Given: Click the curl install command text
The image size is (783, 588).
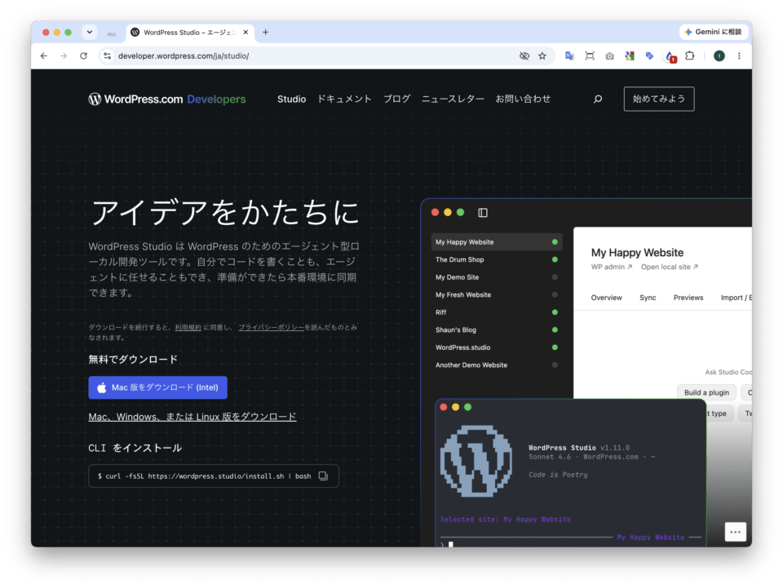Looking at the screenshot, I should 204,476.
